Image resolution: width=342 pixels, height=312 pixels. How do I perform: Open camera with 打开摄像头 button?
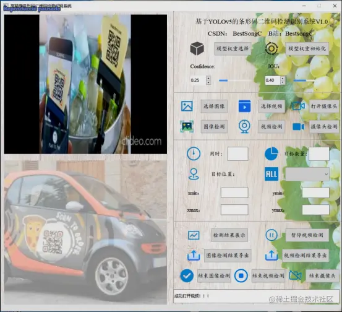coord(324,106)
